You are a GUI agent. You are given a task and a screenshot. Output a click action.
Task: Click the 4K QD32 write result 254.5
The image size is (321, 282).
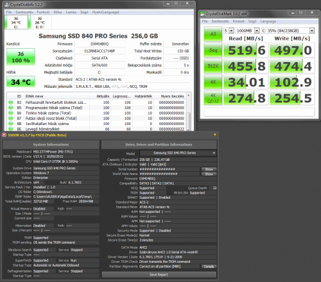[292, 98]
